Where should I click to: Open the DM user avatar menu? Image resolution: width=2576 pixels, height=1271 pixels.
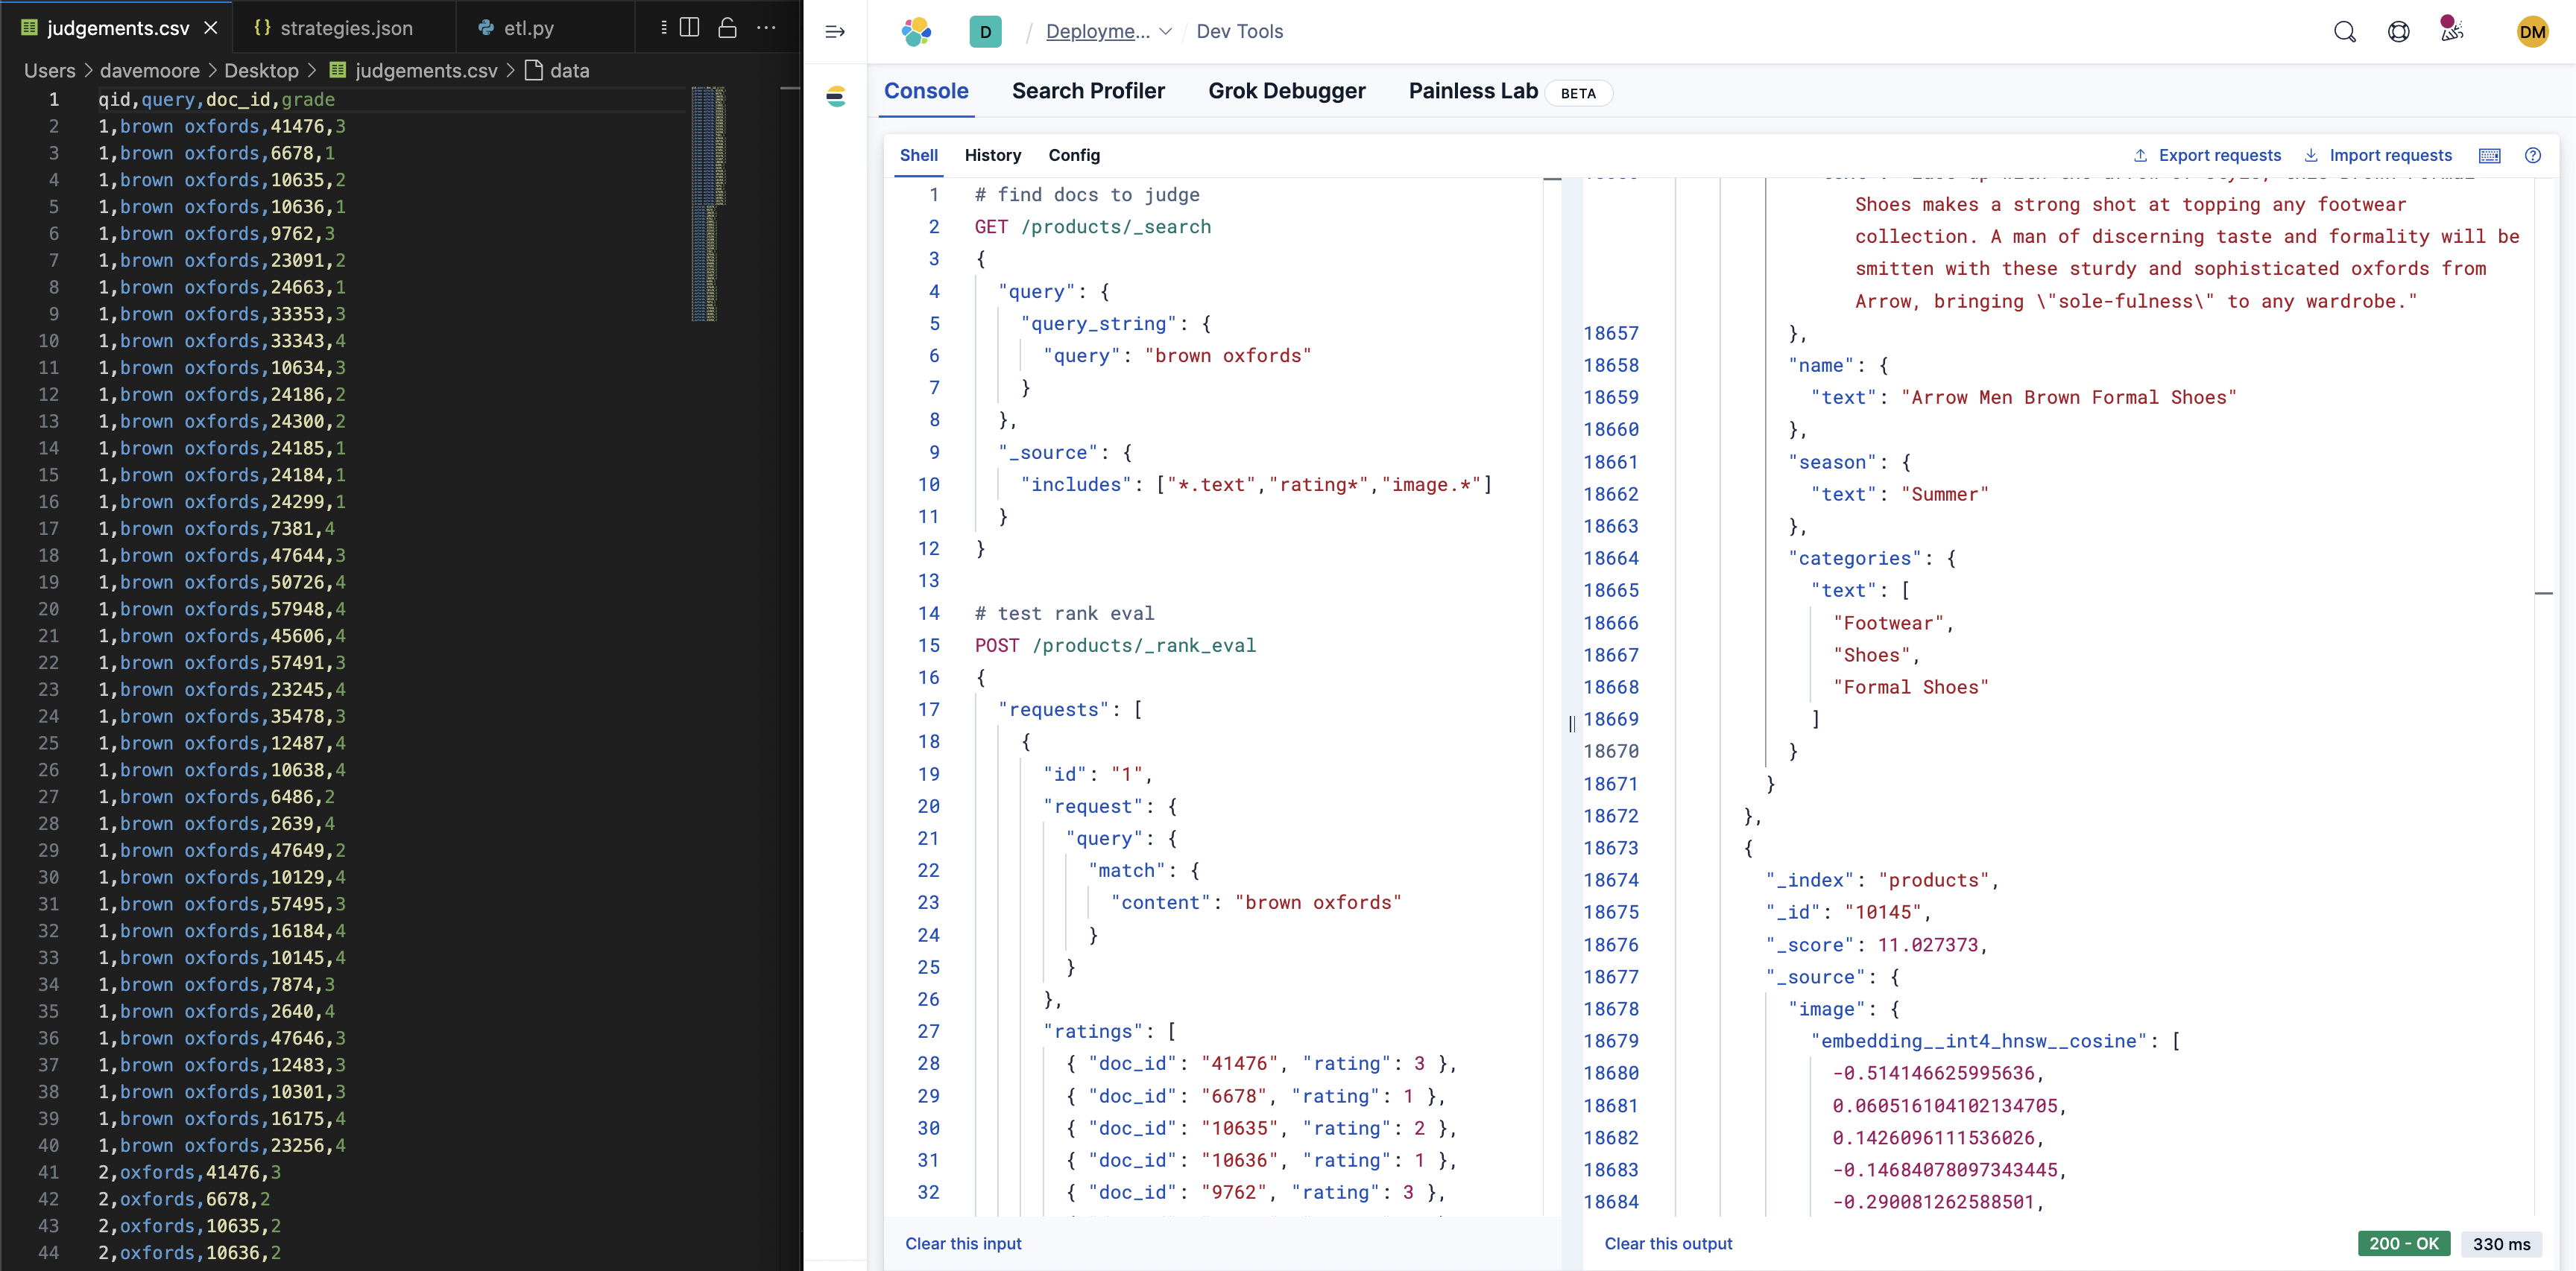pyautogui.click(x=2532, y=32)
